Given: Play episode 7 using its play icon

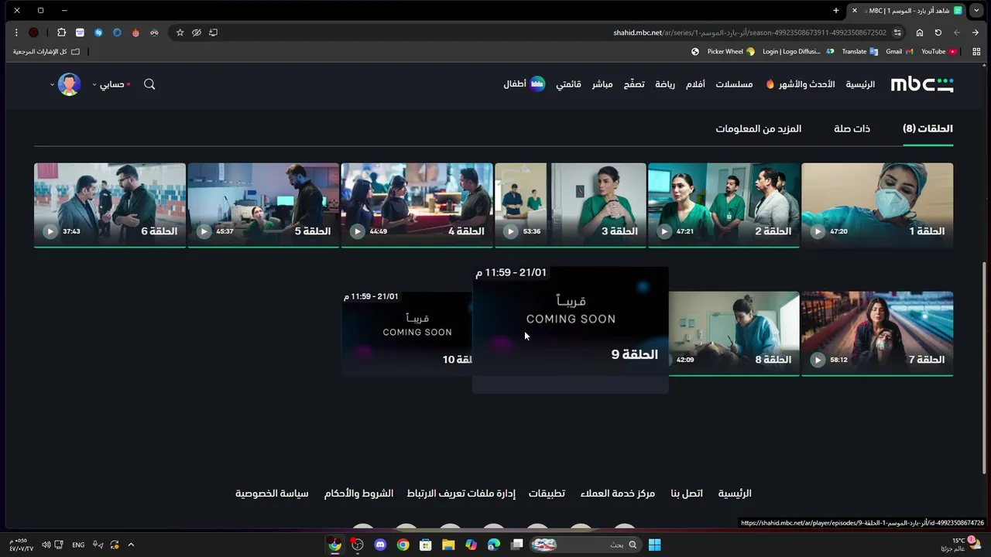Looking at the screenshot, I should click(x=818, y=360).
